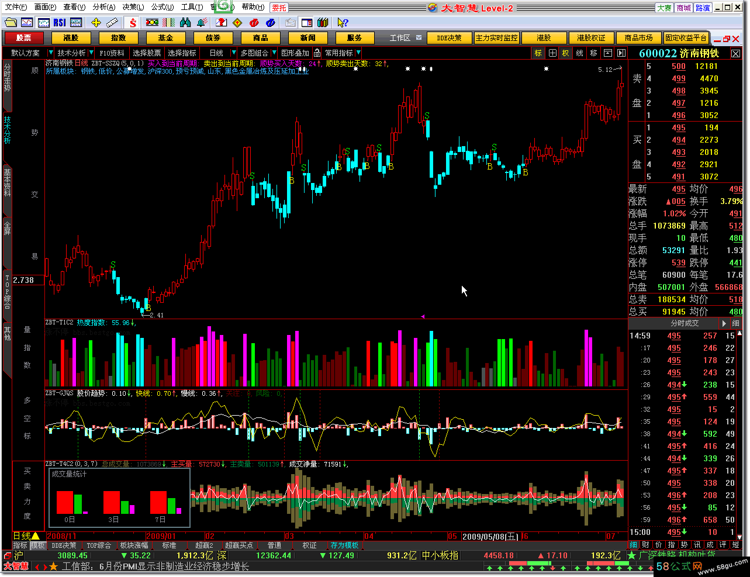Expand the 常用指标 dropdown arrow
The image size is (750, 577).
click(358, 53)
